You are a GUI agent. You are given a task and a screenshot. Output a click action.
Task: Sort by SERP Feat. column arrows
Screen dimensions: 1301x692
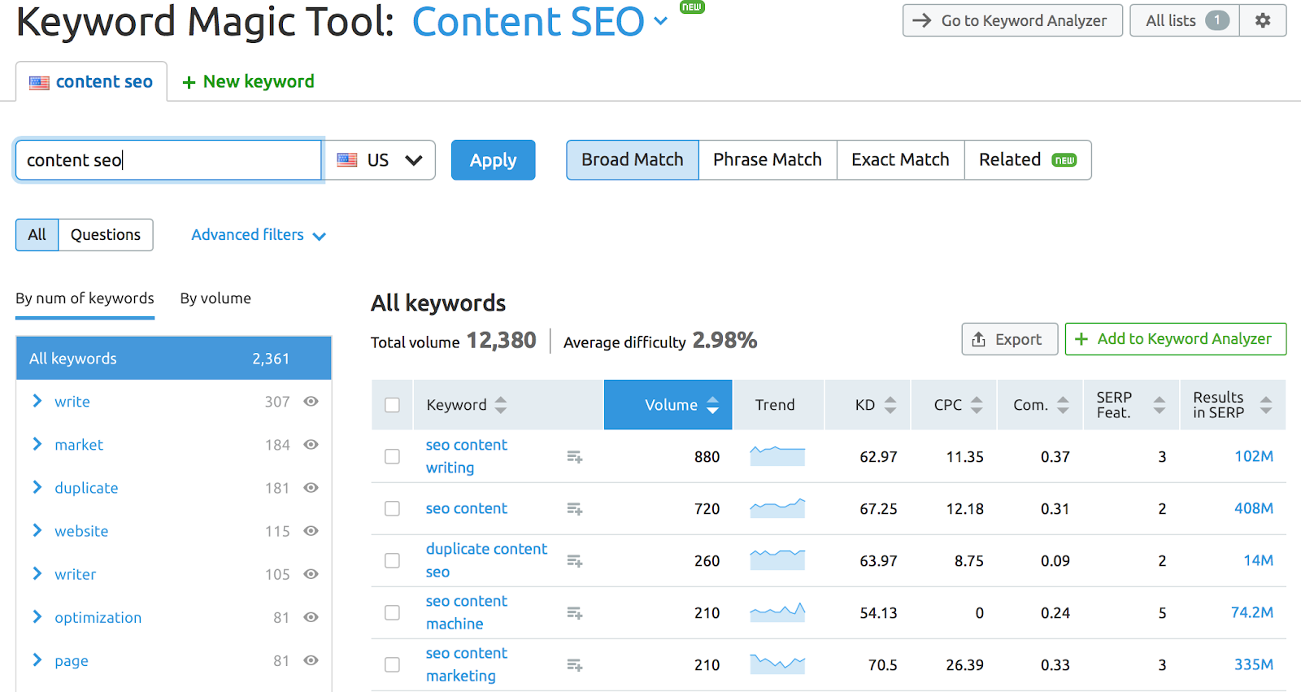[1160, 405]
